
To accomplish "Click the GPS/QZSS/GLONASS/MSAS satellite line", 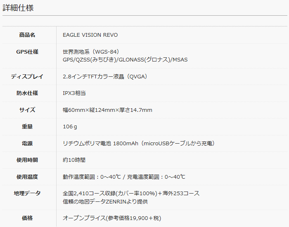I will pos(125,60).
